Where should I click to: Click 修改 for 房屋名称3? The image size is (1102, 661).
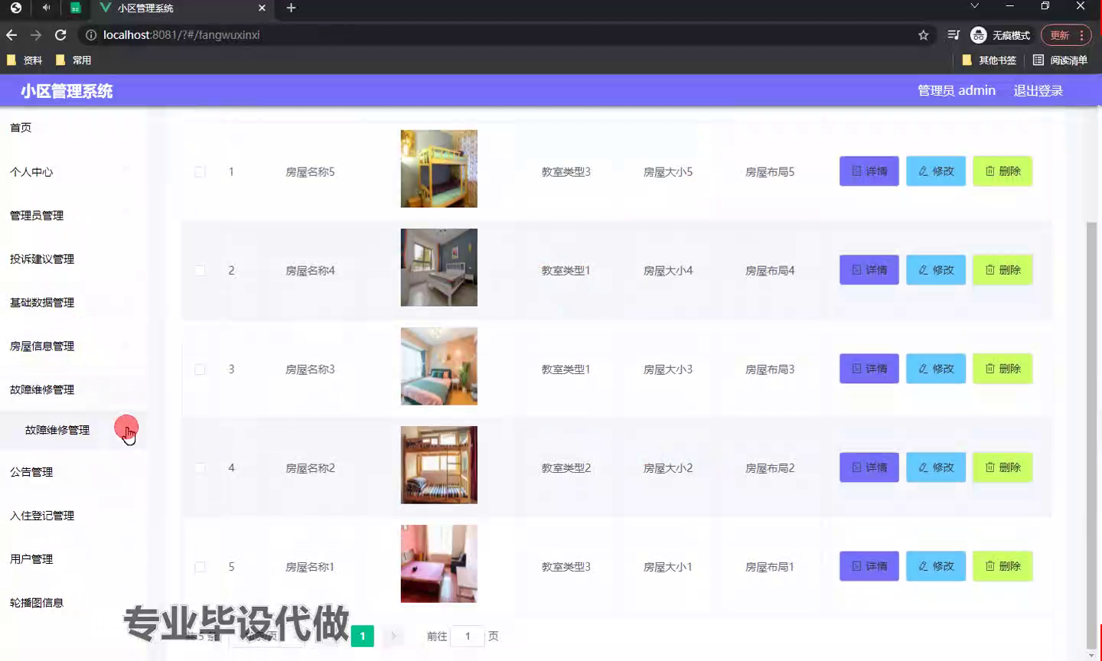935,369
